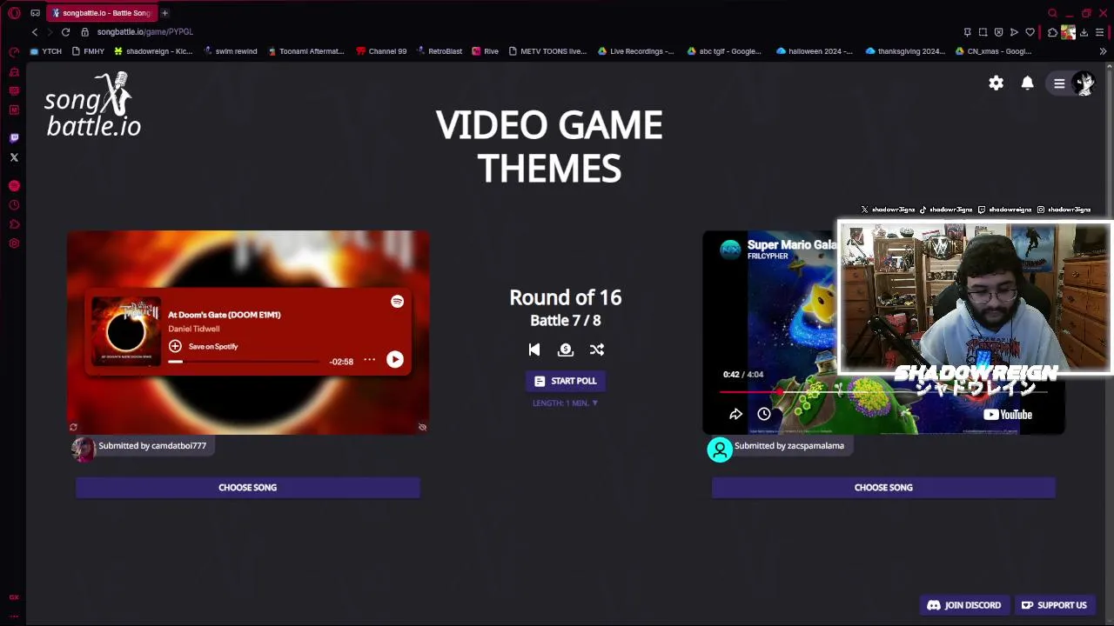Click the coin icon under Battle 7 / 8
This screenshot has height=626, width=1114.
(566, 350)
